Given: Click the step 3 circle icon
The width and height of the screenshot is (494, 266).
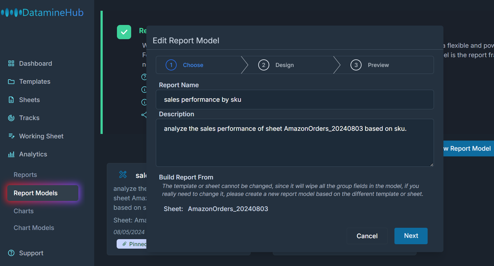Looking at the screenshot, I should tap(356, 65).
